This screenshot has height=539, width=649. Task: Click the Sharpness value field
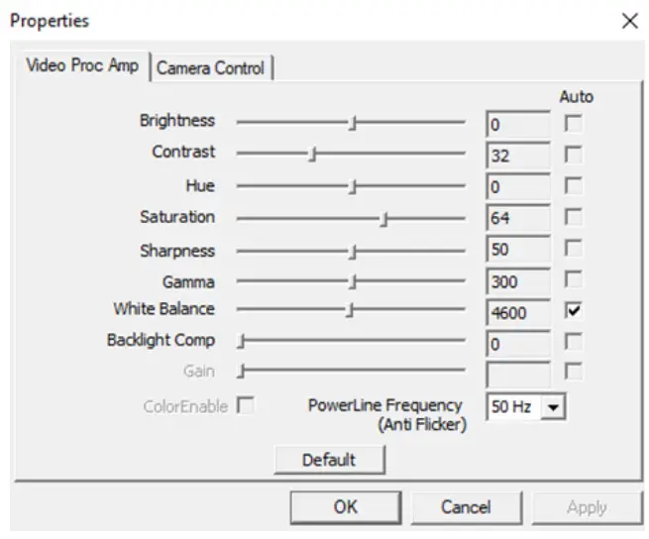(x=517, y=250)
